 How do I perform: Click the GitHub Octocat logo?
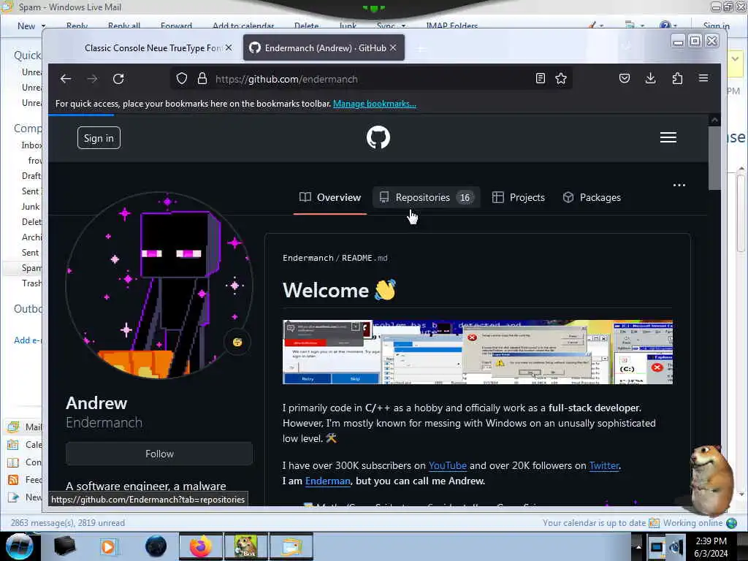tap(378, 137)
